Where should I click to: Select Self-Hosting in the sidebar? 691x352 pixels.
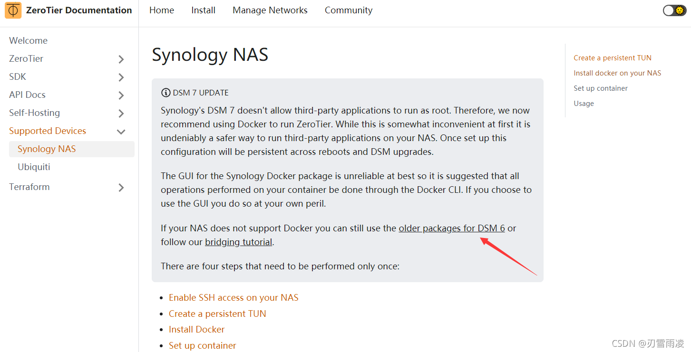click(35, 113)
